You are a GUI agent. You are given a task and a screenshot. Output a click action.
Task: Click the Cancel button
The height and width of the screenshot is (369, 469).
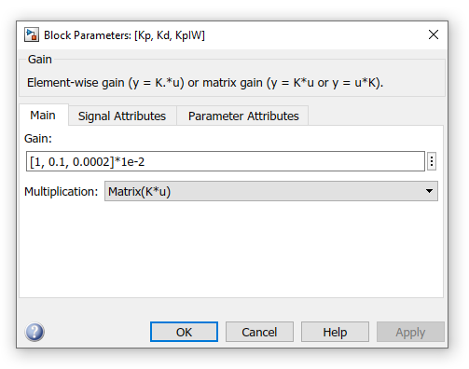[x=259, y=332]
